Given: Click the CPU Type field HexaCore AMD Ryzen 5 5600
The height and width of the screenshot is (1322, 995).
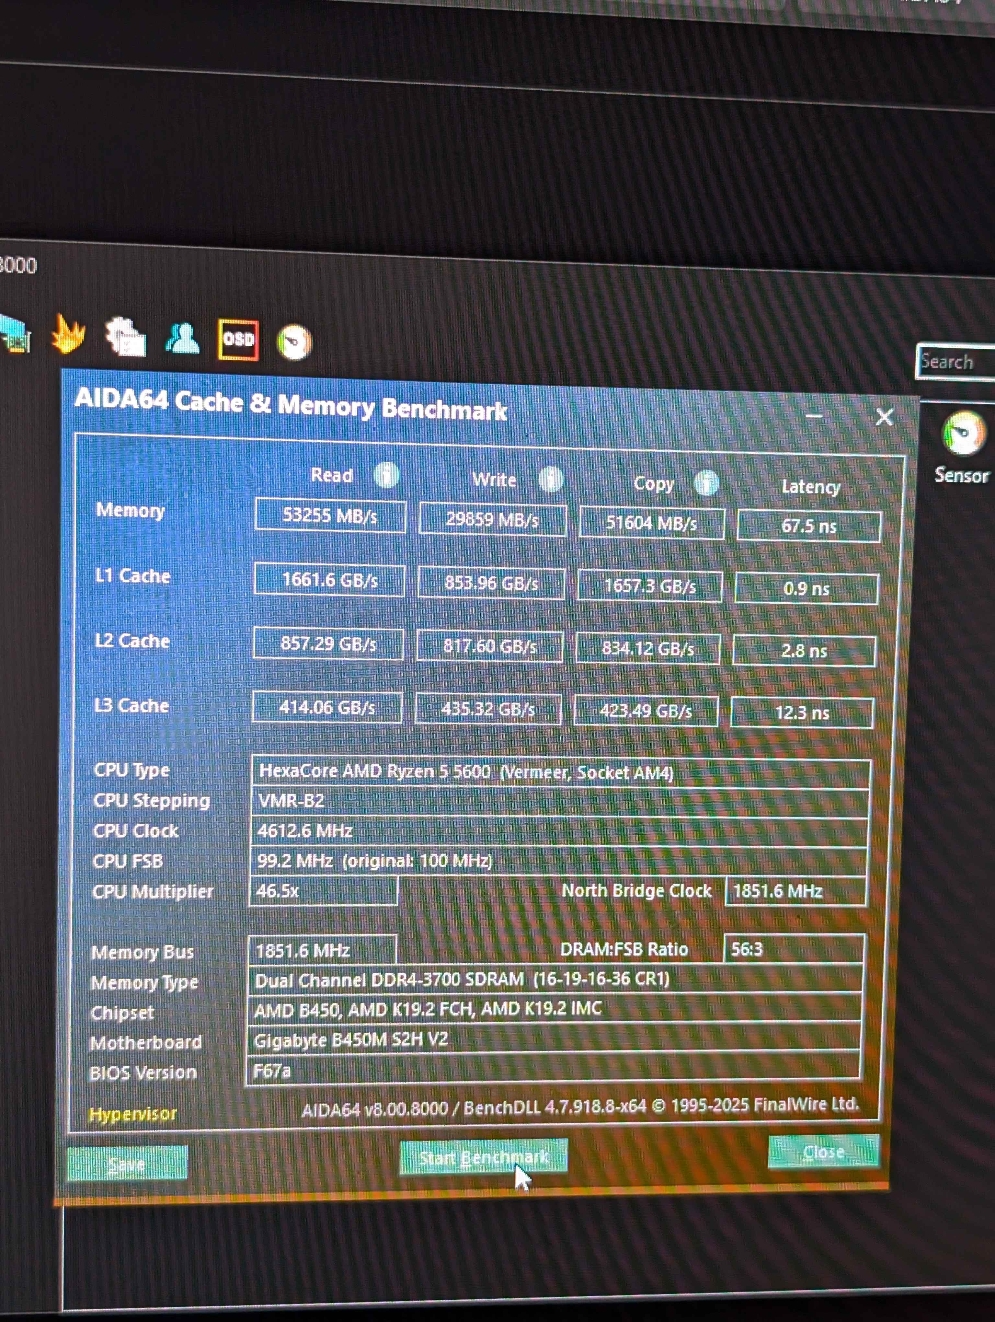Looking at the screenshot, I should [561, 773].
